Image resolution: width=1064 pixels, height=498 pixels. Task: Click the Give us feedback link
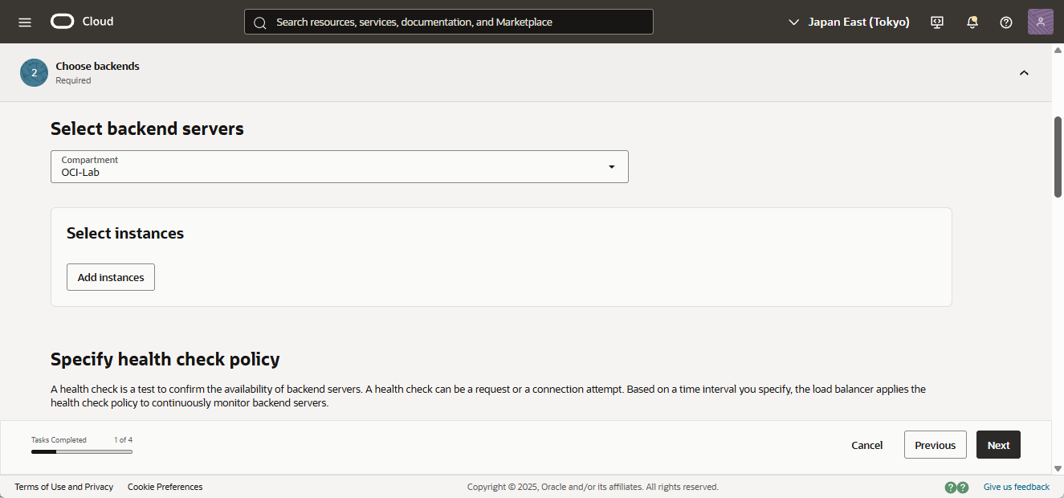(x=1016, y=487)
